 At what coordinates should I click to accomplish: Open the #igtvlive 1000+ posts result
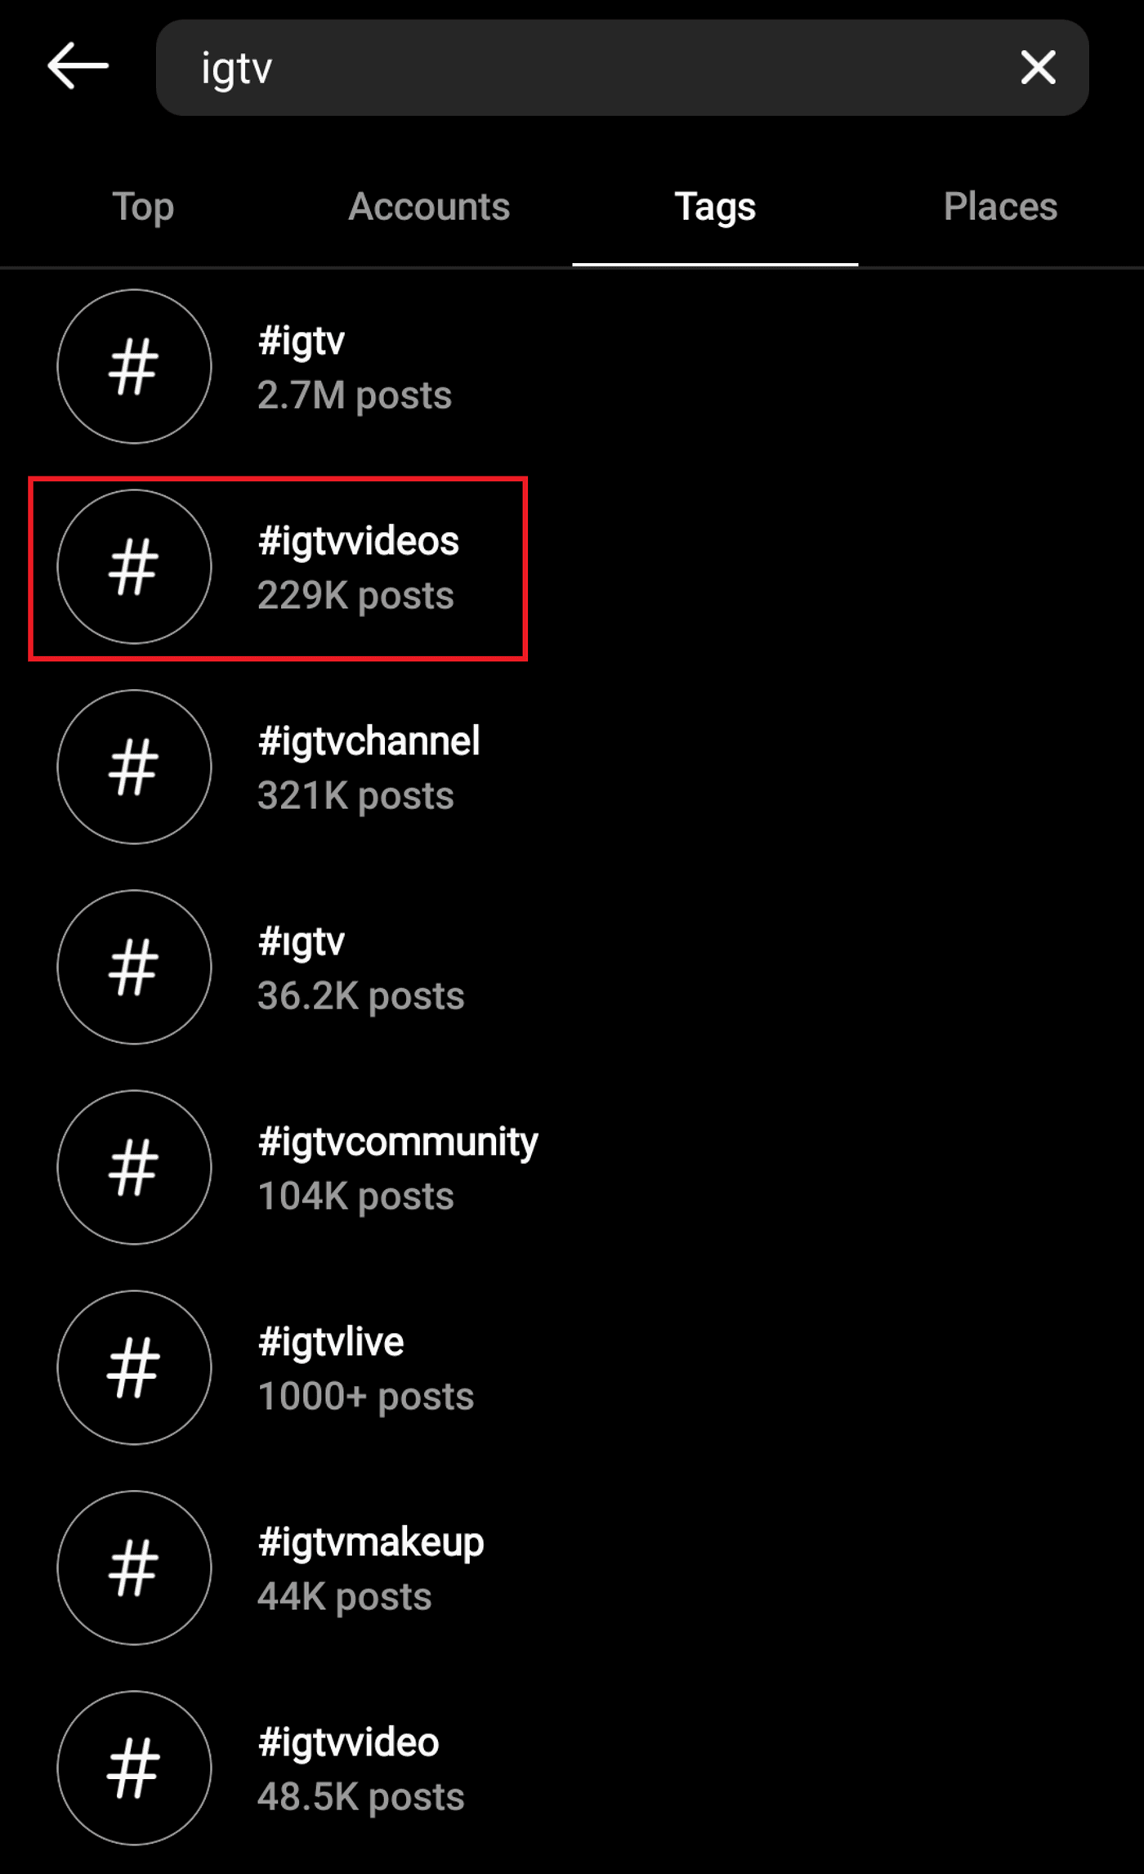(x=572, y=1368)
